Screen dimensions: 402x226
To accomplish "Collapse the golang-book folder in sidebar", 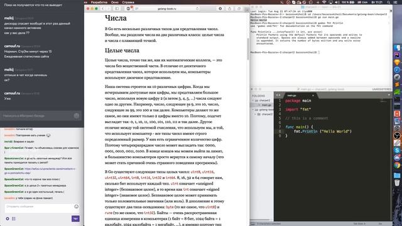I will 253,110.
